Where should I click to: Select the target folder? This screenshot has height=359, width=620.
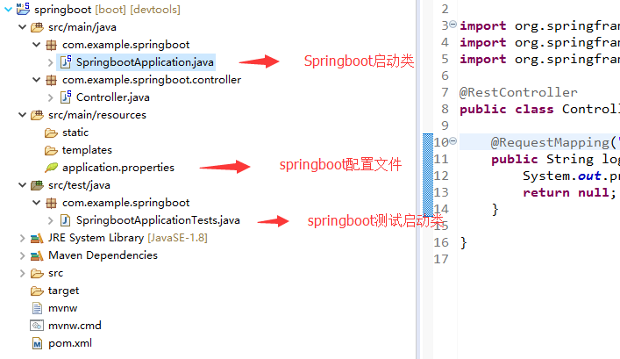(63, 291)
